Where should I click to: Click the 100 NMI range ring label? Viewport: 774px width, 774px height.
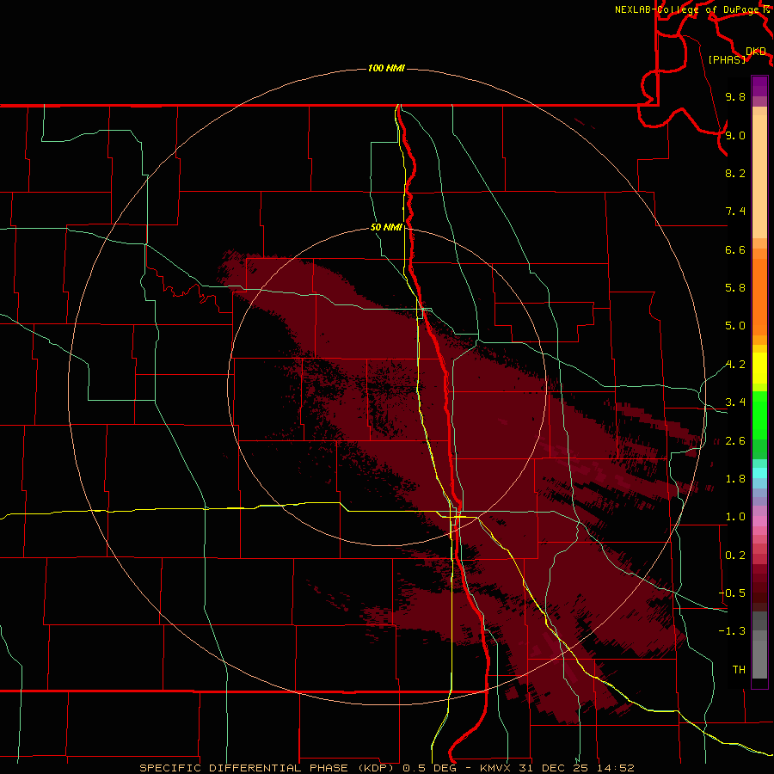click(386, 68)
